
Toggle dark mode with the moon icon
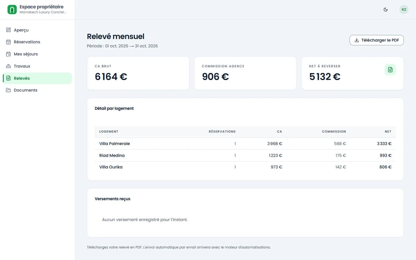386,10
